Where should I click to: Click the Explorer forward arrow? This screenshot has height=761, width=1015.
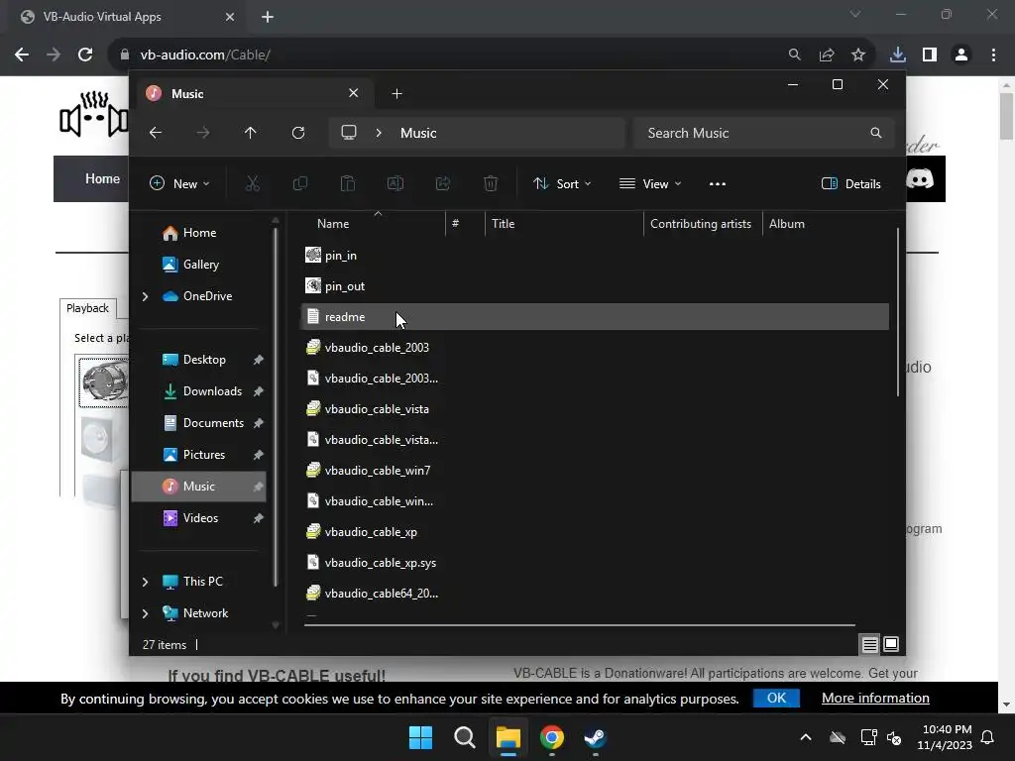point(203,133)
